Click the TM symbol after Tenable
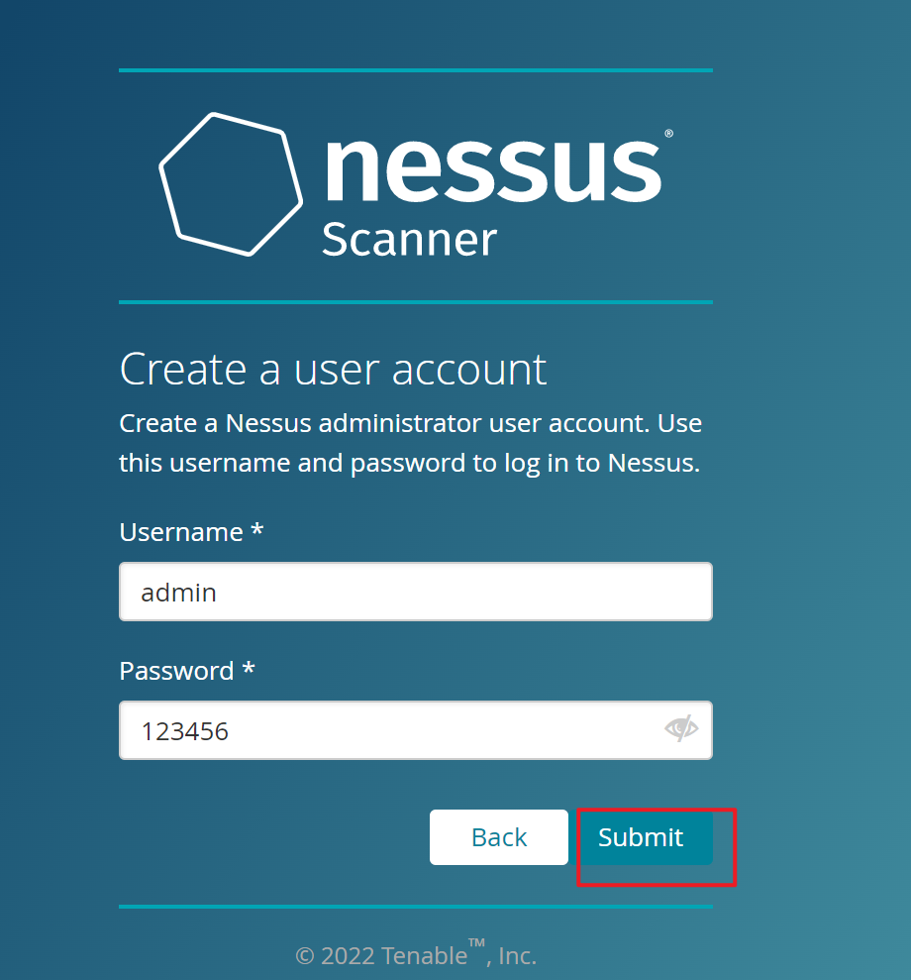This screenshot has width=911, height=980. point(476,942)
